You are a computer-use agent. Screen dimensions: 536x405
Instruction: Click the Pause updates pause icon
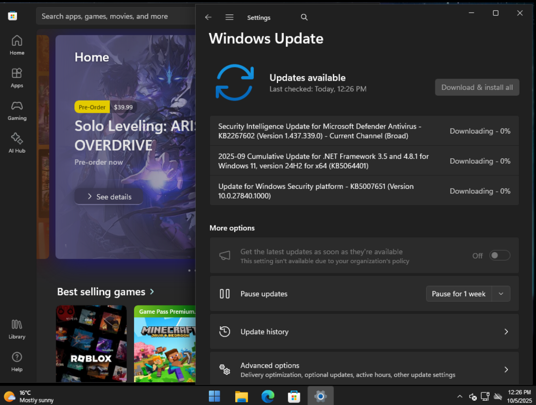(225, 294)
